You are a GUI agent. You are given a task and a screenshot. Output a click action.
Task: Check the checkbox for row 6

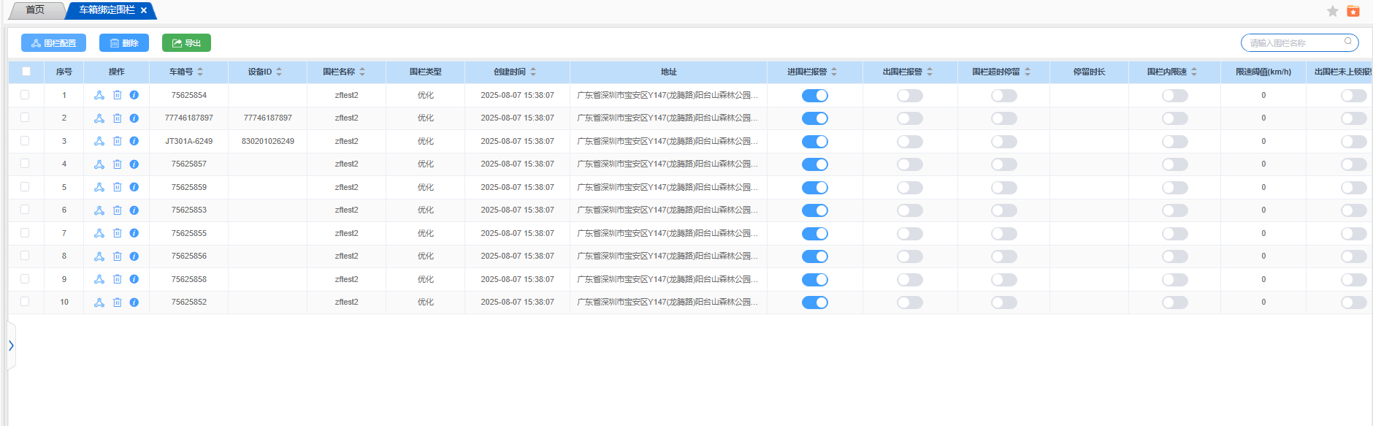pos(25,210)
